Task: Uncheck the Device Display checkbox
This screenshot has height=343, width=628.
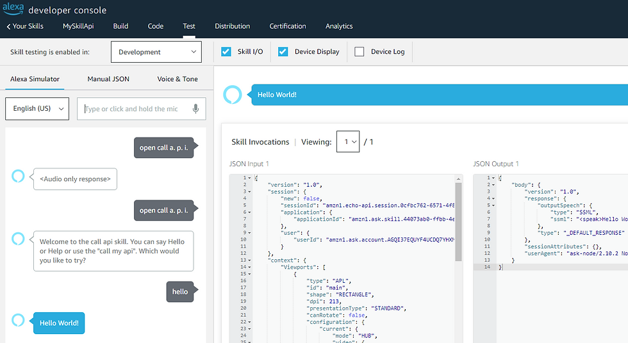Action: [283, 52]
